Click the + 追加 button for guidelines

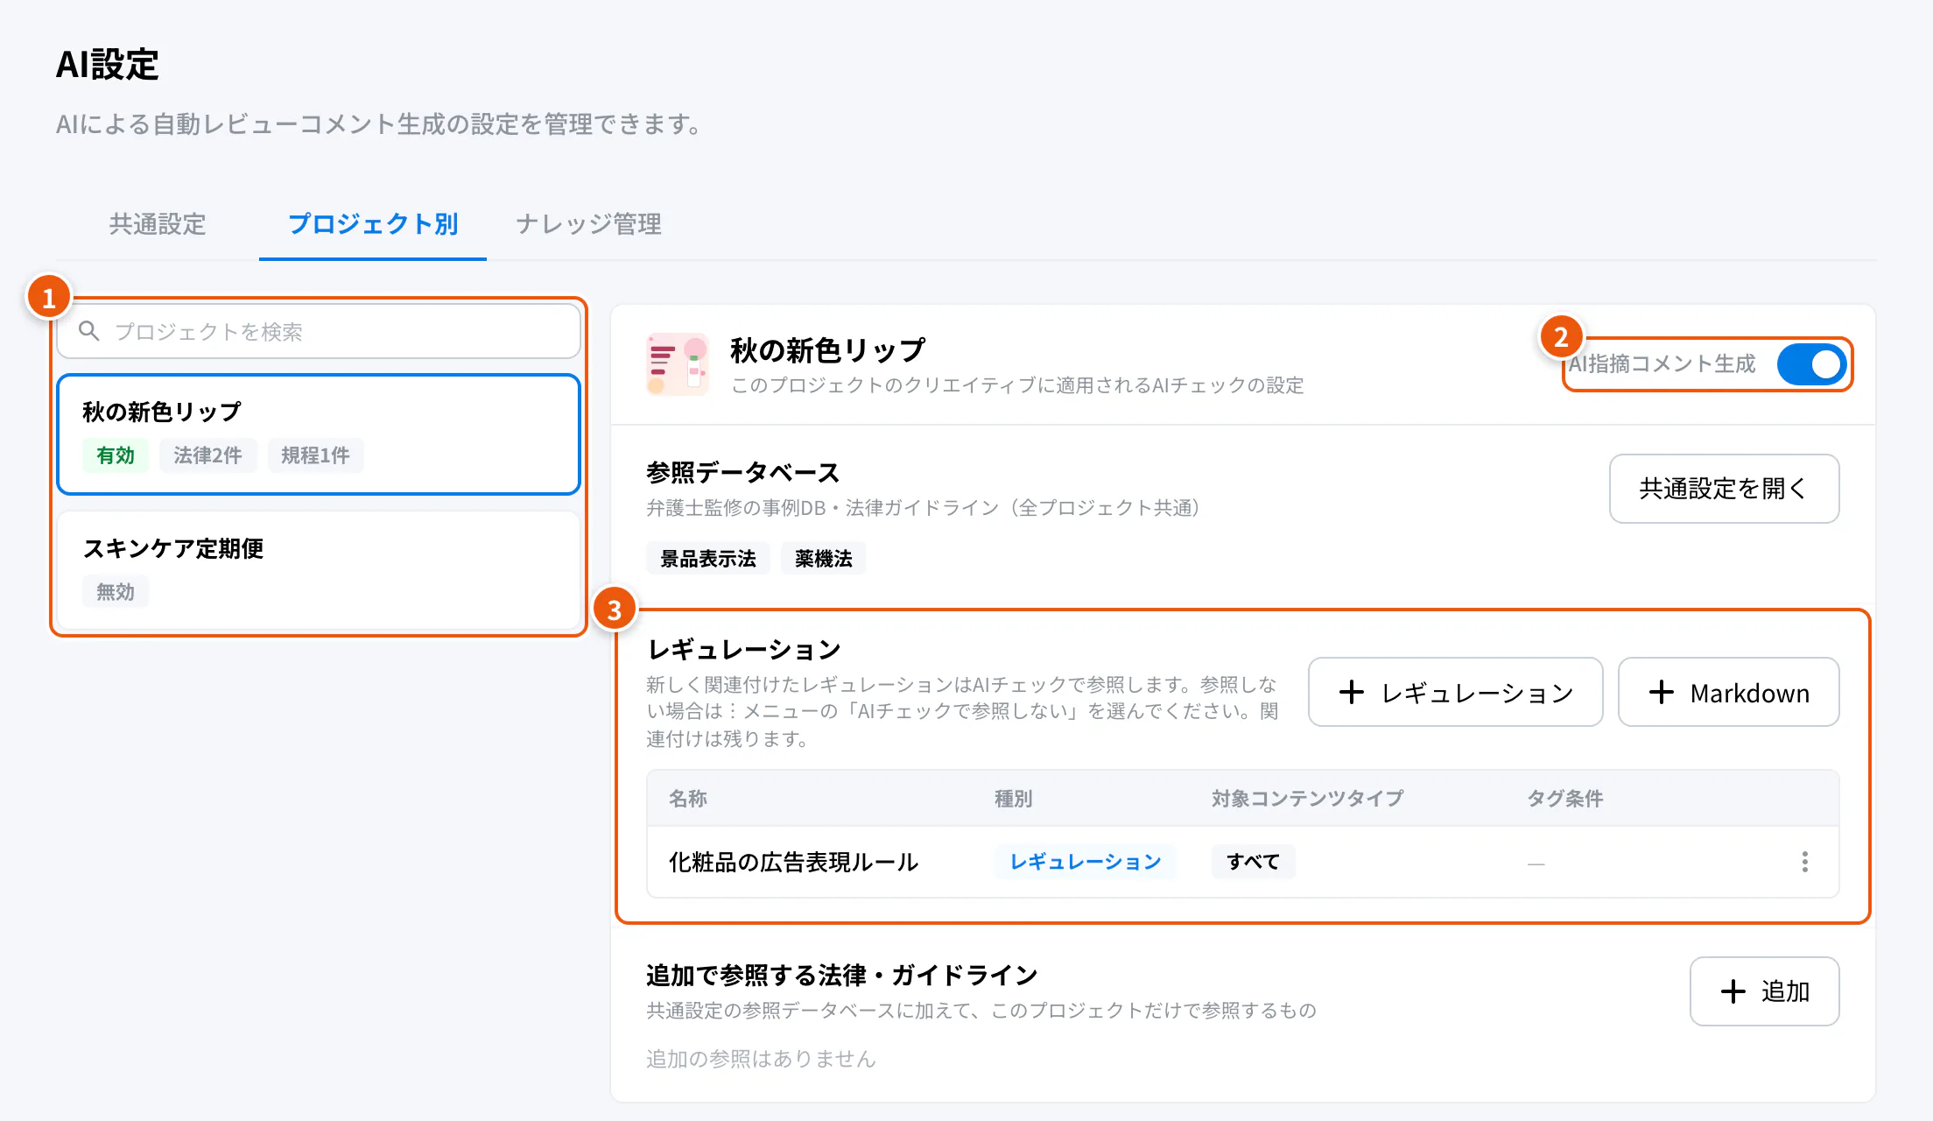[x=1764, y=991]
